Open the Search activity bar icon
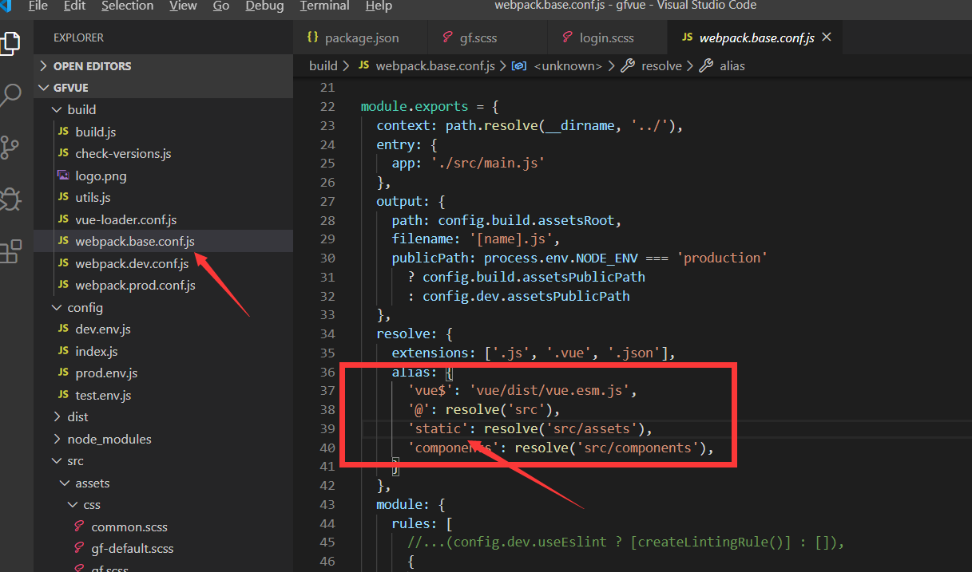Screen dimensions: 972x572 pyautogui.click(x=10, y=96)
